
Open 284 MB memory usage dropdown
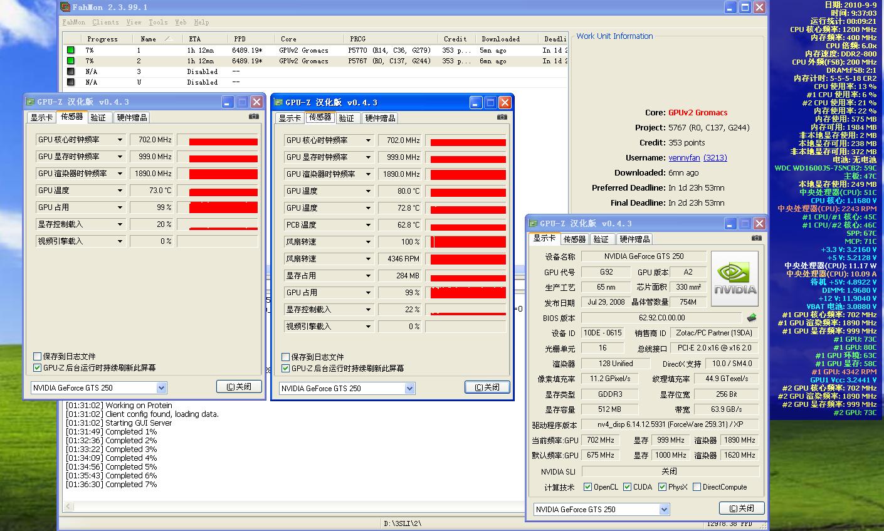point(368,276)
